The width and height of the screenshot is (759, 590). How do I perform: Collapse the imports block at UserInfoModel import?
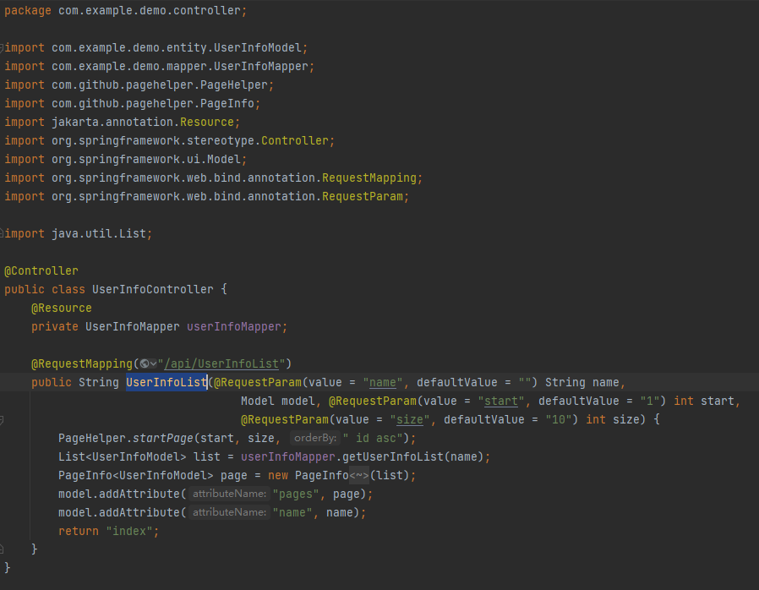click(x=2, y=47)
